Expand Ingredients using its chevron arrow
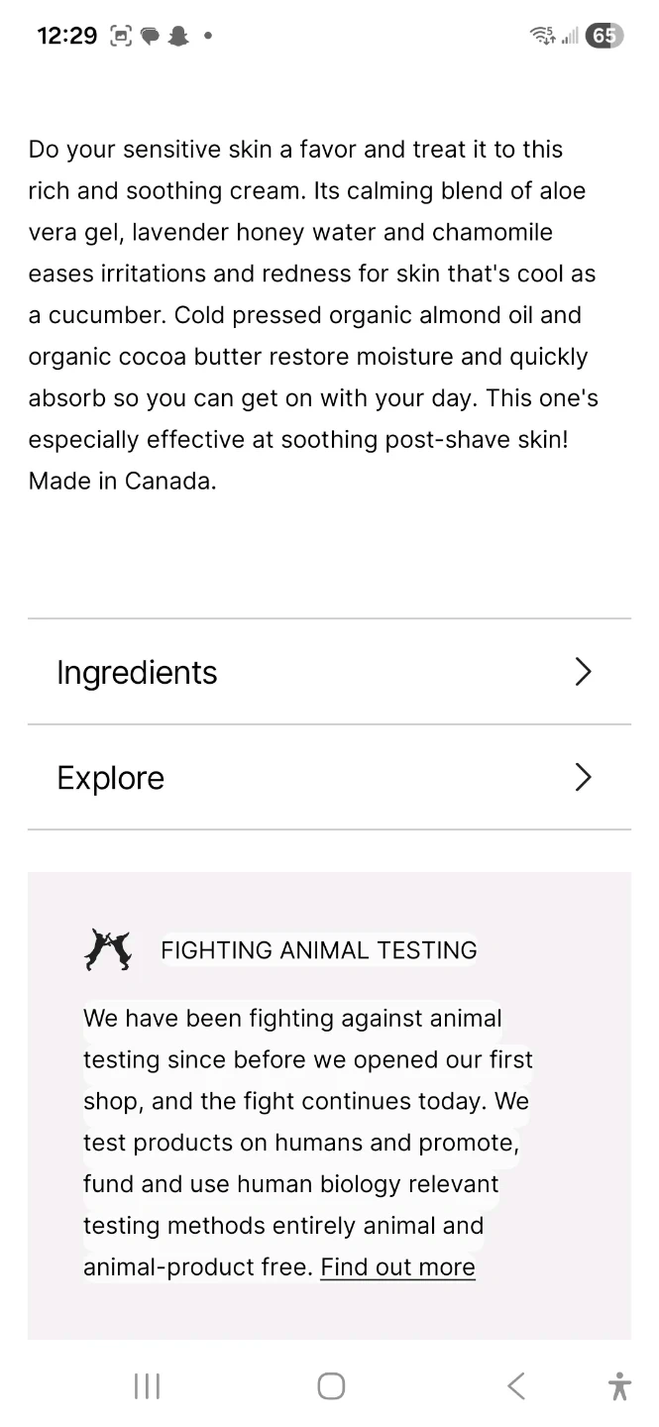This screenshot has width=659, height=1427. [583, 672]
